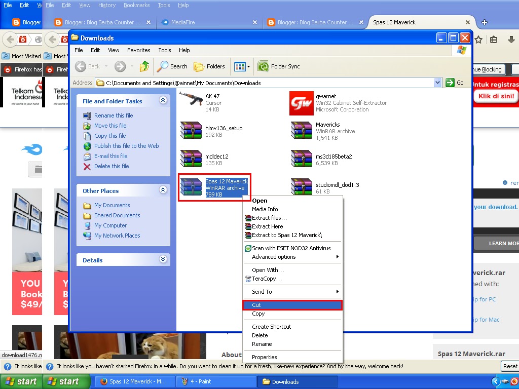
Task: Select the gwarnet self-extractor icon
Action: [x=301, y=103]
